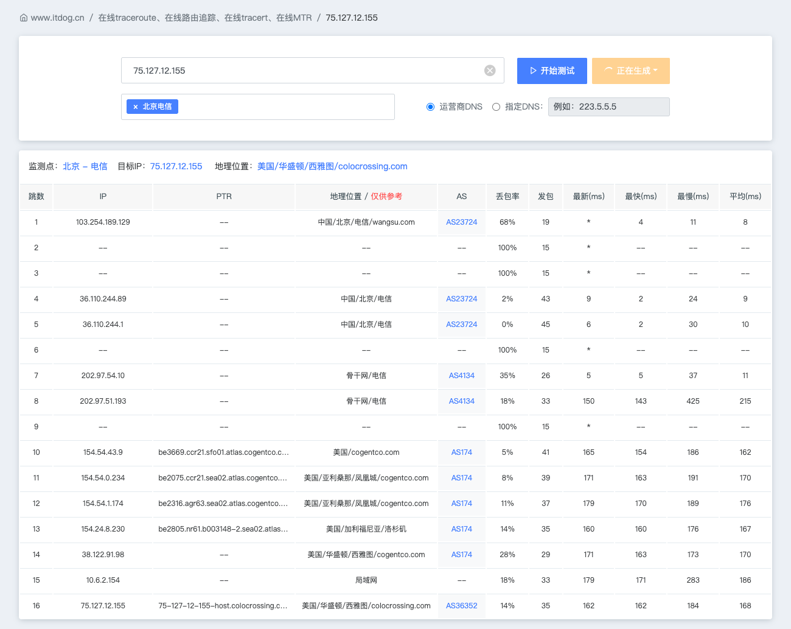Click the 北京 – 电信 monitor point link

(x=85, y=166)
